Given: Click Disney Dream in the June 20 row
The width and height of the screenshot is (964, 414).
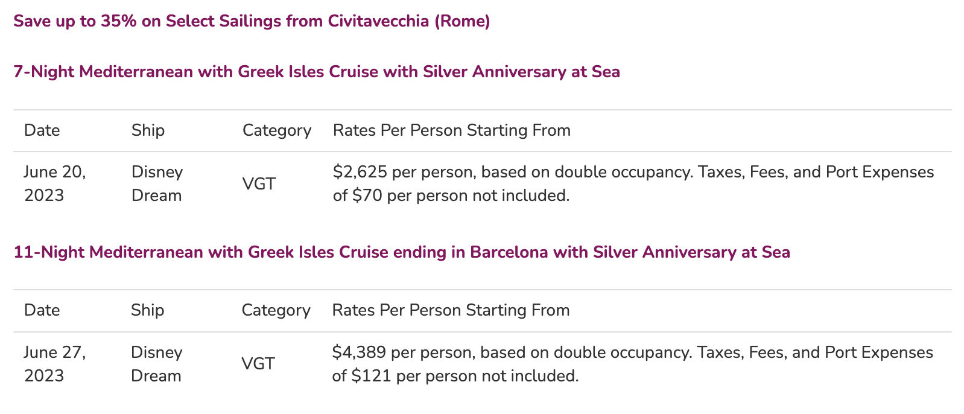Looking at the screenshot, I should (x=157, y=183).
